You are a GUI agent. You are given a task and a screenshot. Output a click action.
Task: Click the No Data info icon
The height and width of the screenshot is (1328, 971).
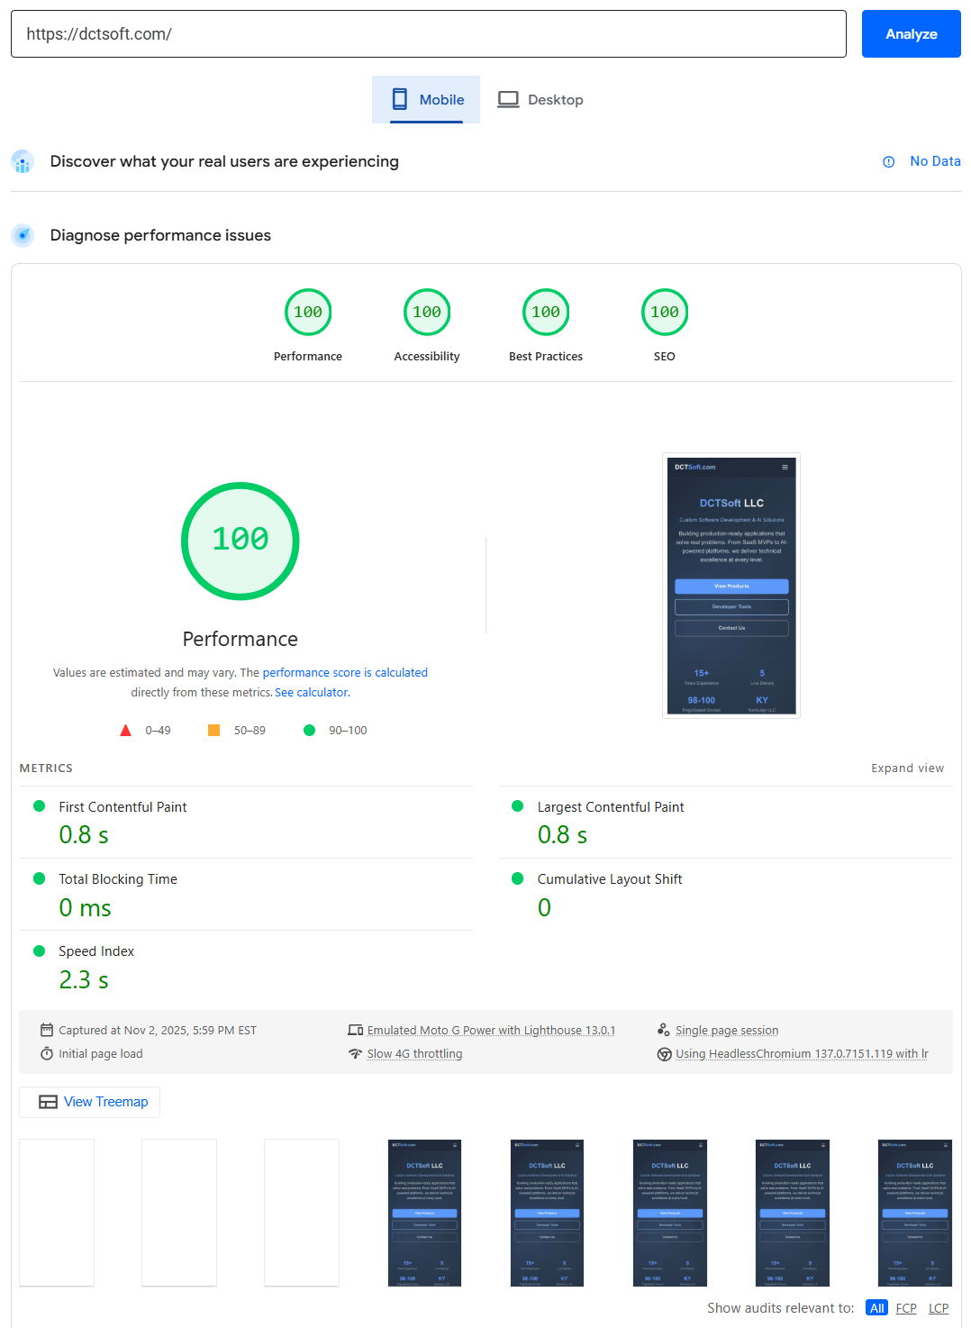pos(888,162)
